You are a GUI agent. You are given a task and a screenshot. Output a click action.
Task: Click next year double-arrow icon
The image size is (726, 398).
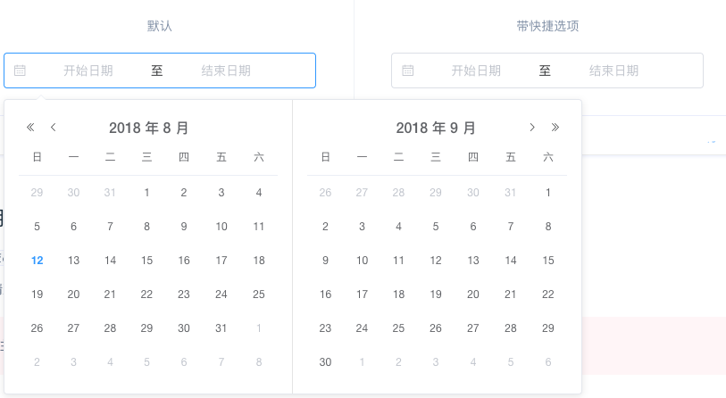point(555,128)
